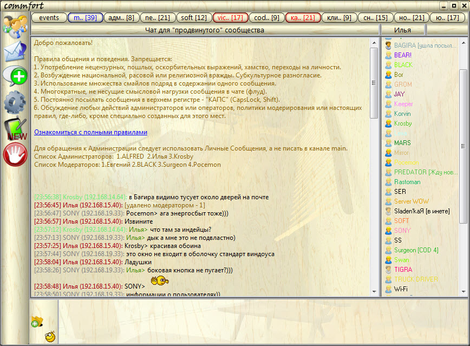Open the full rules link

90,132
